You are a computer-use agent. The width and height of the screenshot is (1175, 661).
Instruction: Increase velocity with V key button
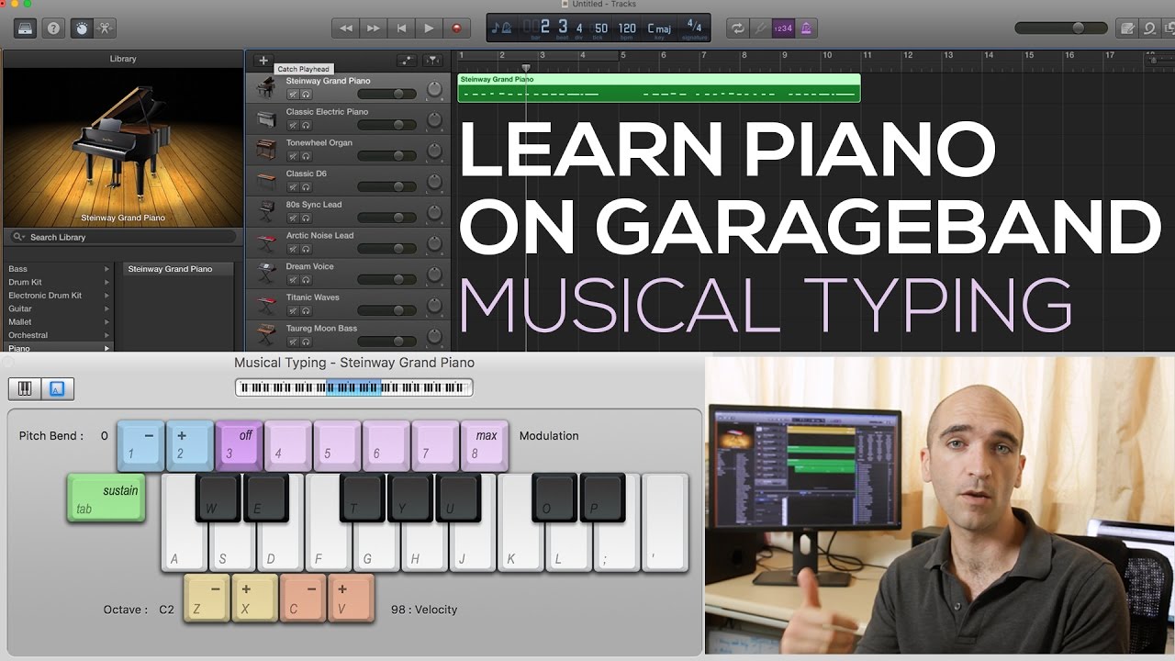(x=352, y=598)
